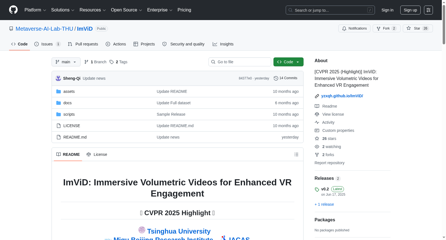
Task: Click the Search or jump to field
Action: 330,10
